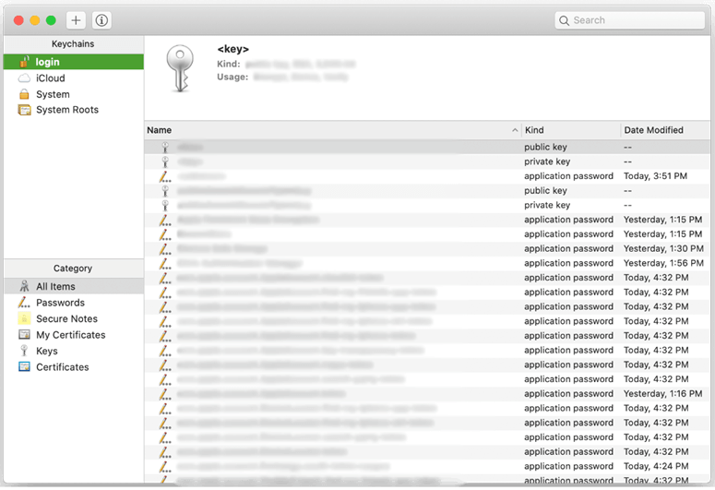Screen dimensions: 715x490
Task: Show the Certificates category
Action: tap(62, 367)
